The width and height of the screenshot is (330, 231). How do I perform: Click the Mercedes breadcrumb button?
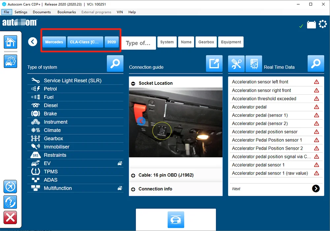(54, 42)
